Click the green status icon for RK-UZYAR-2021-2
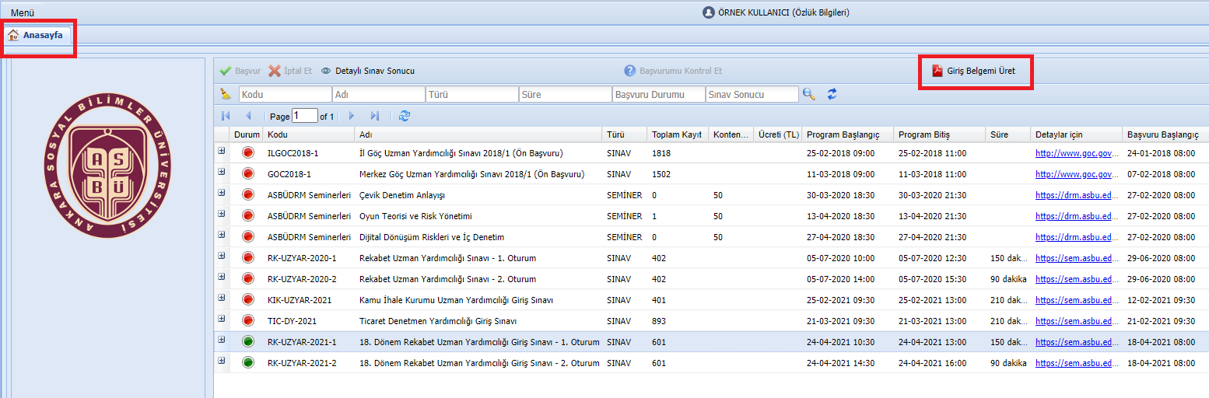1209x398 pixels. click(248, 363)
